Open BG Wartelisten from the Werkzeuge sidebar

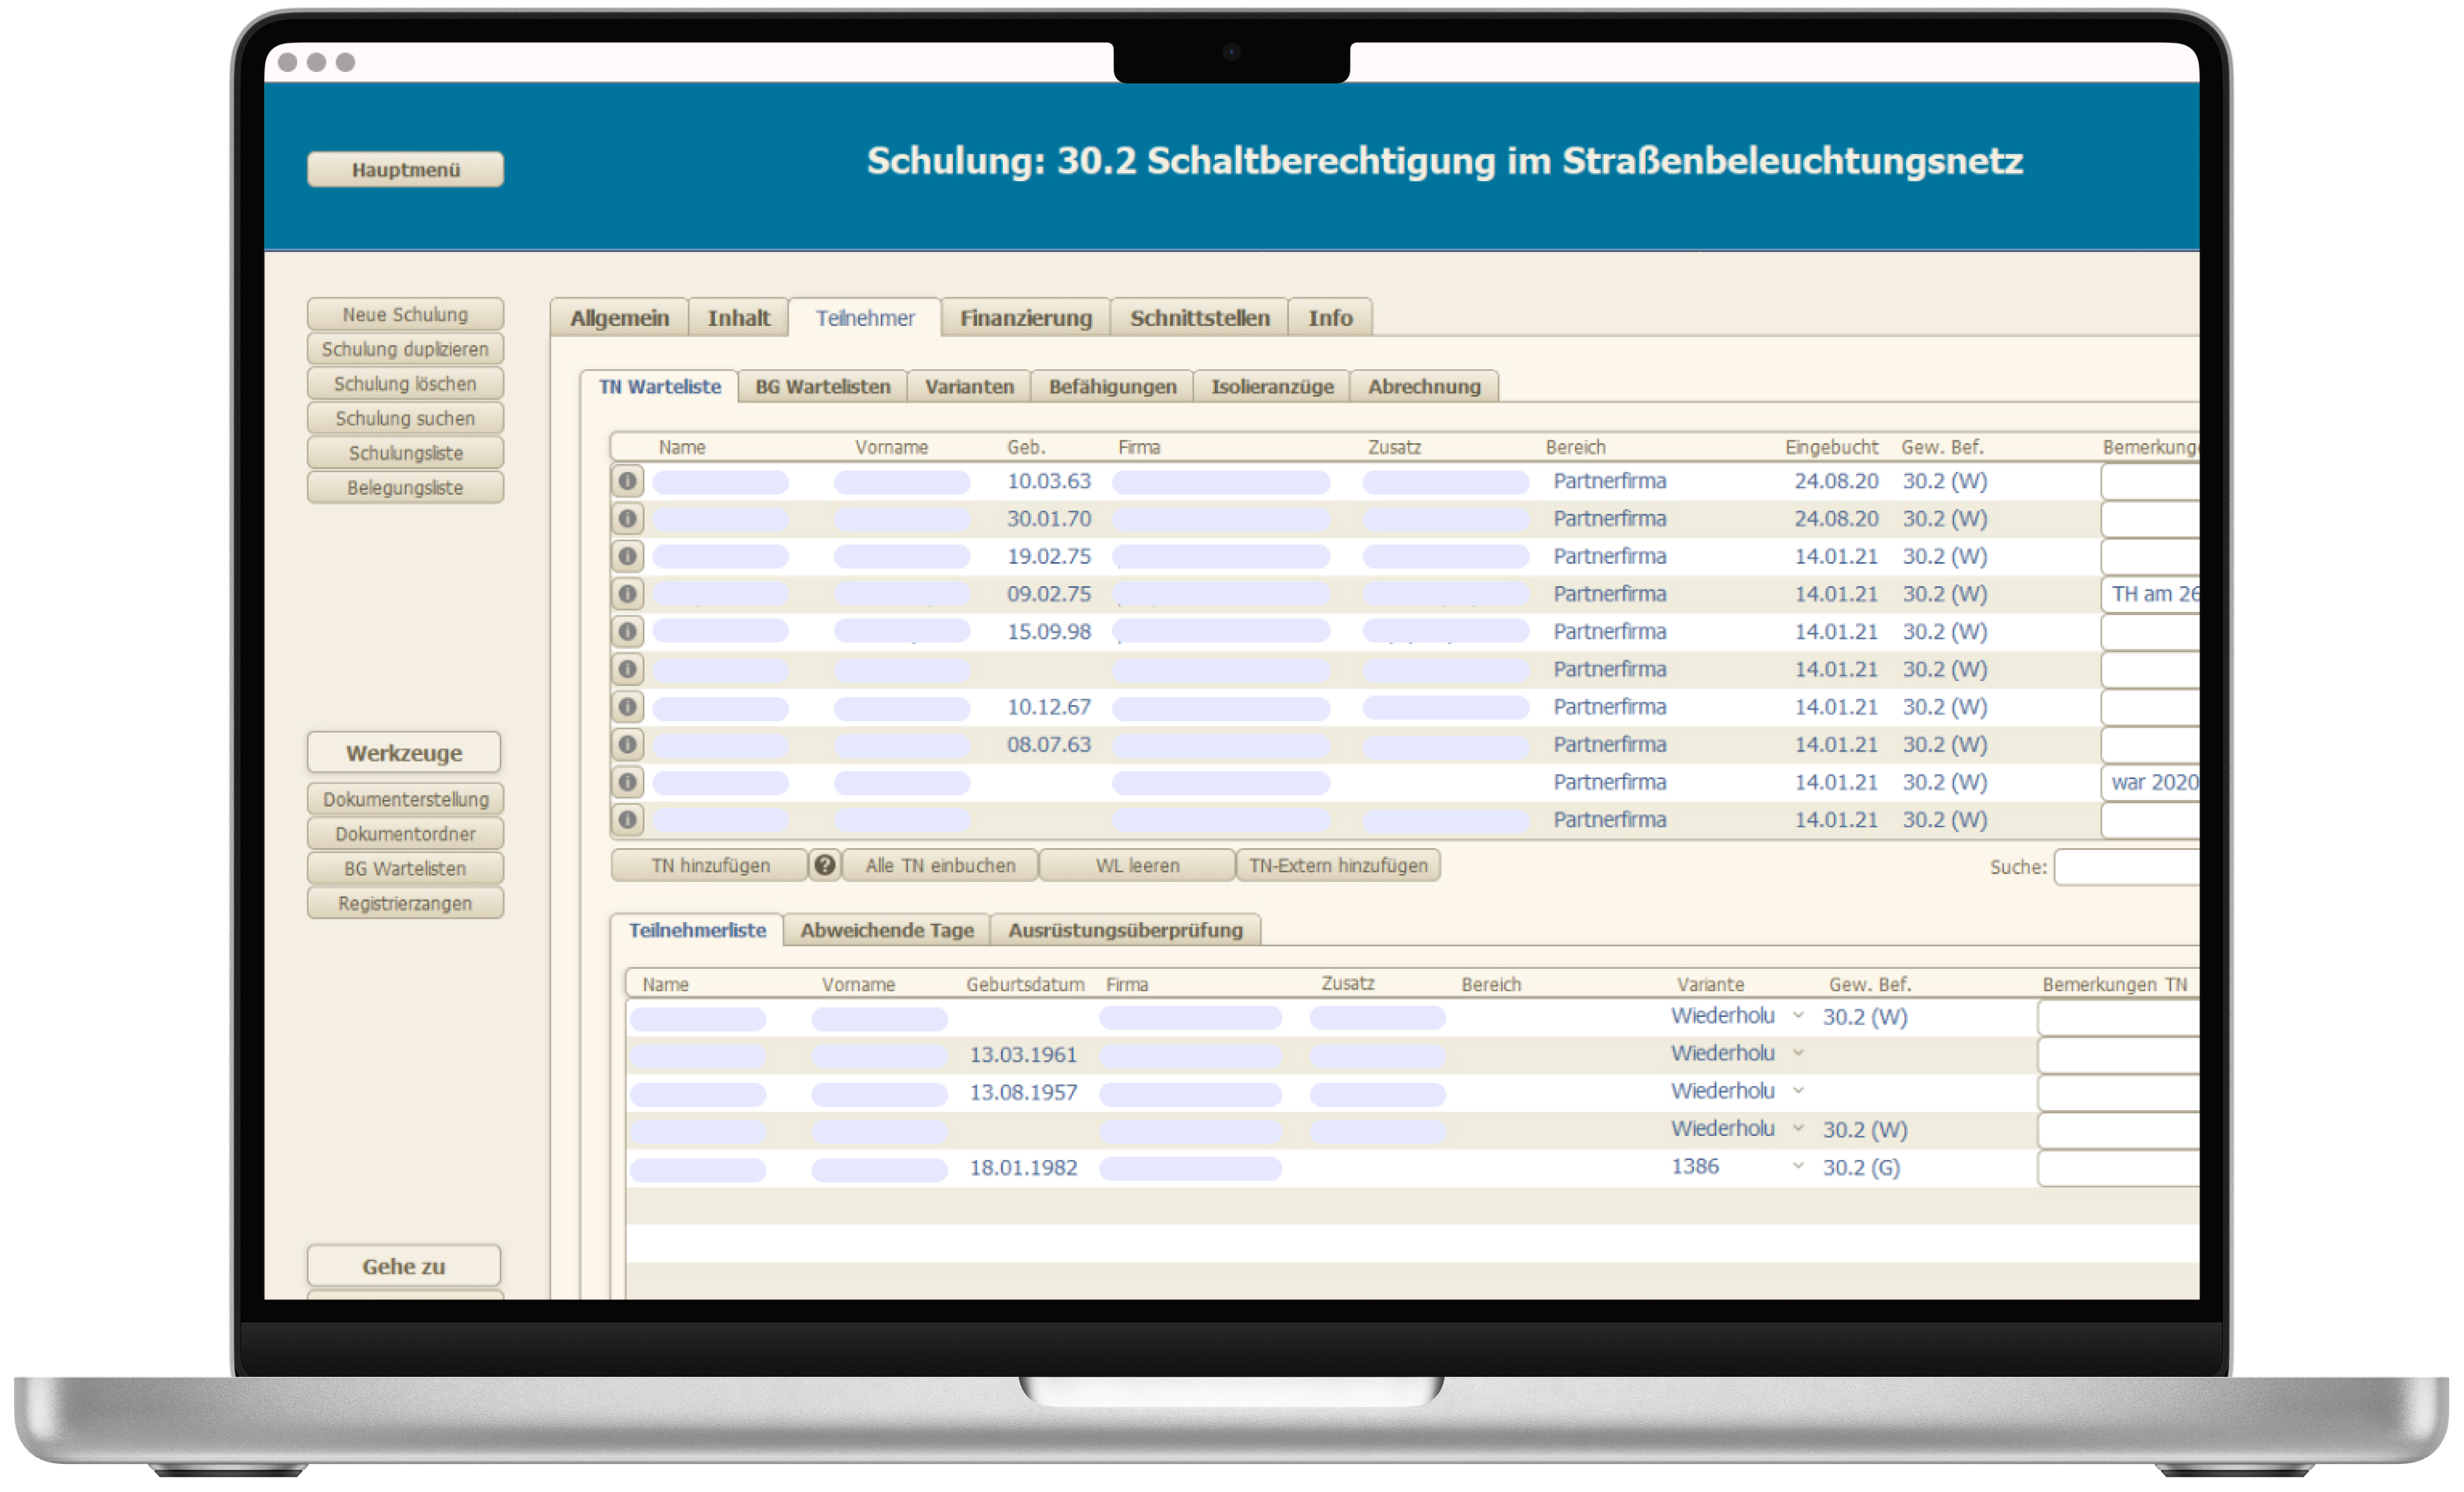point(405,869)
